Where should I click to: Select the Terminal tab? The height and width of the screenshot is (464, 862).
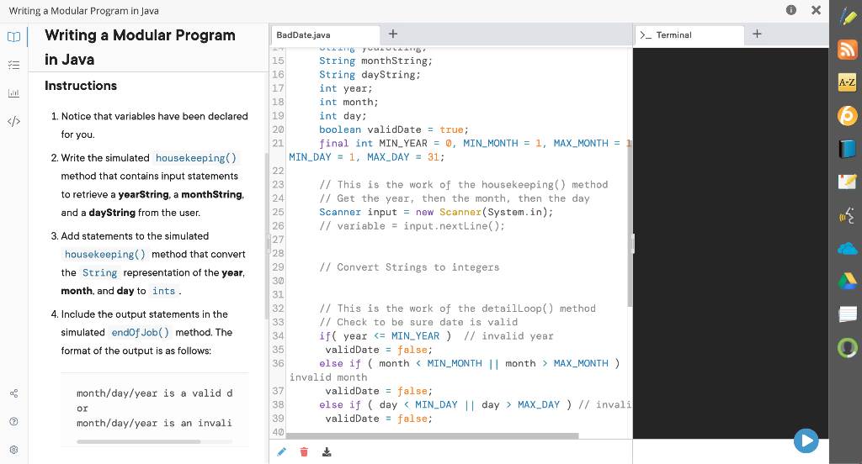tap(689, 35)
